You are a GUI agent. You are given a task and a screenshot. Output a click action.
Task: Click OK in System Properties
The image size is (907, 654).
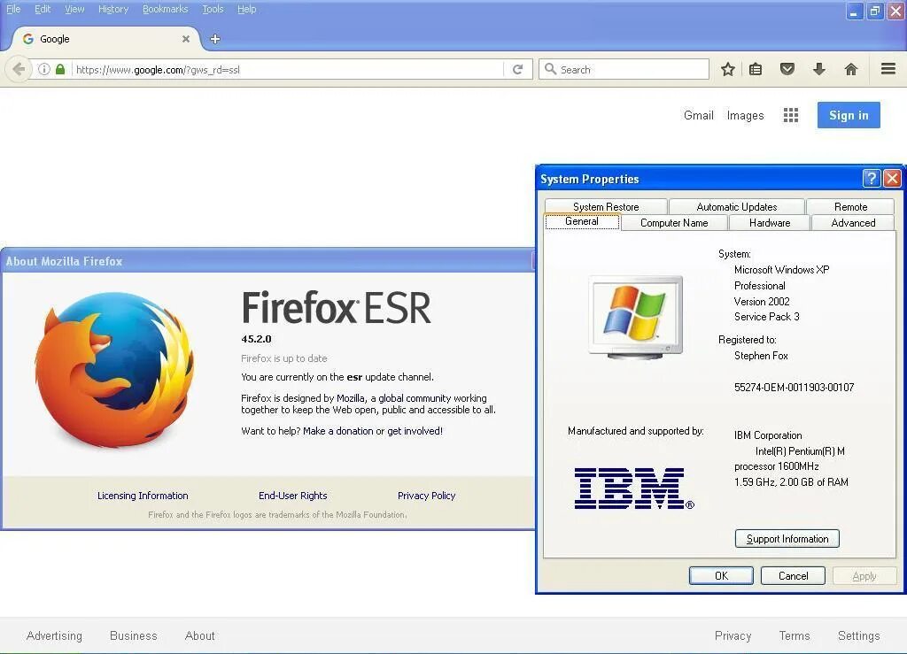(721, 575)
